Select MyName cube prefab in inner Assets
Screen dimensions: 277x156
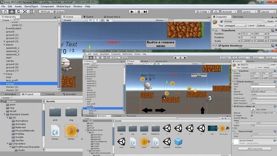click(178, 142)
